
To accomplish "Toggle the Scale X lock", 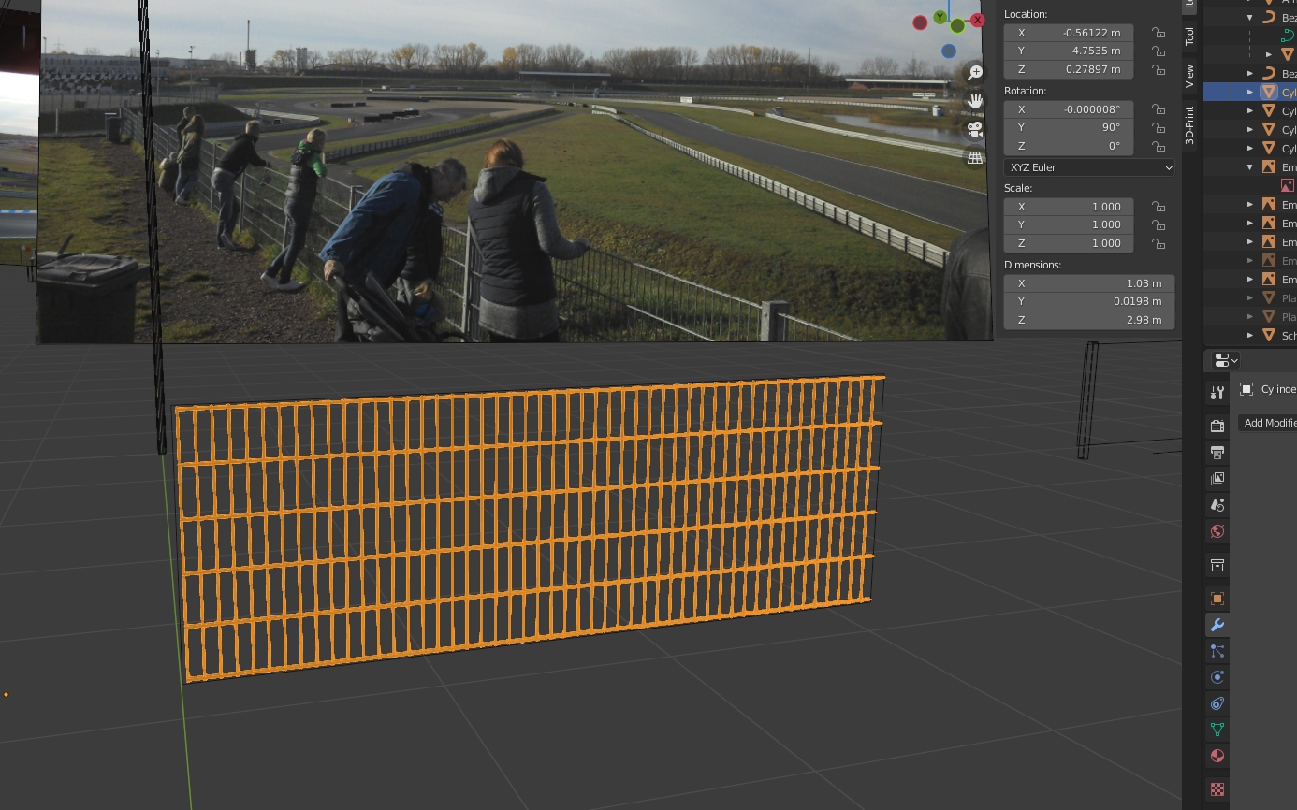I will click(1159, 207).
